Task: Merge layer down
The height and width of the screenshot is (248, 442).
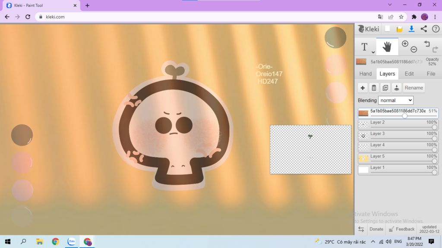Action: tap(396, 88)
